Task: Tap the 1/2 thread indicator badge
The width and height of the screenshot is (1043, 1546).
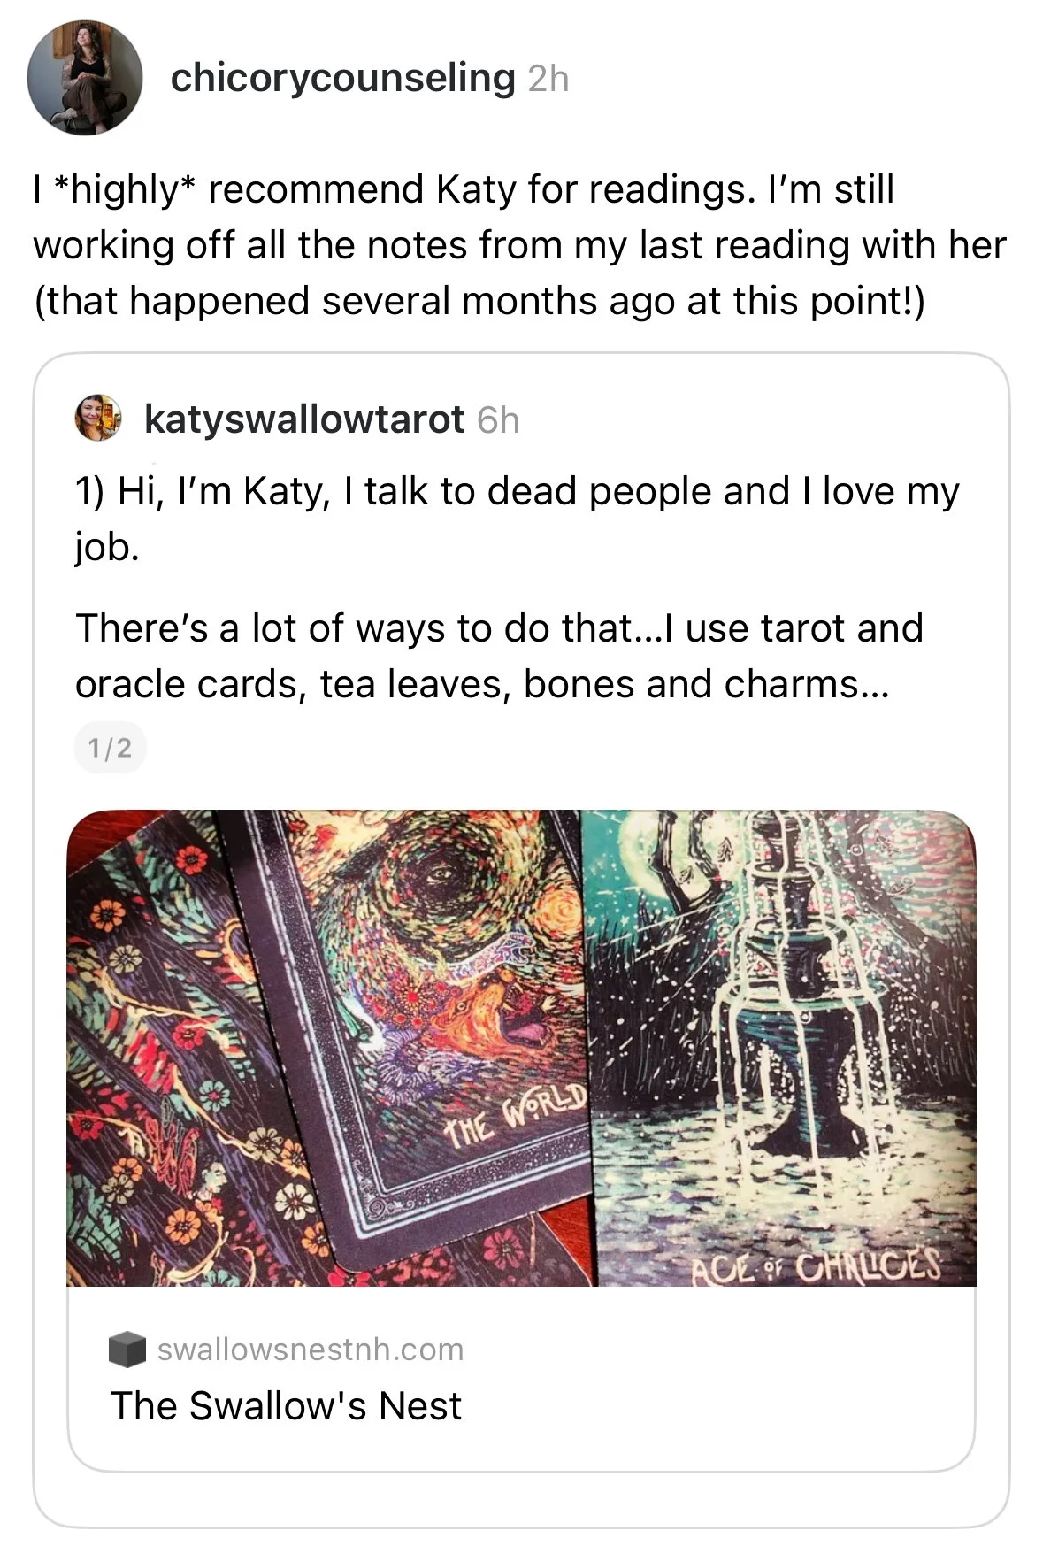Action: pyautogui.click(x=111, y=749)
